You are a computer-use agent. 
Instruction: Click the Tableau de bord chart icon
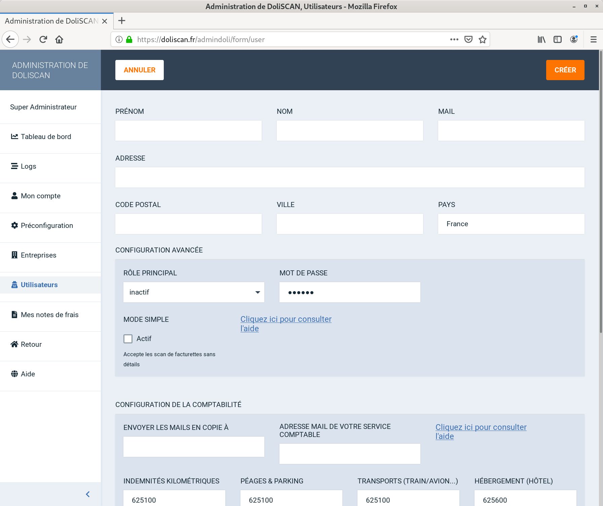point(14,137)
